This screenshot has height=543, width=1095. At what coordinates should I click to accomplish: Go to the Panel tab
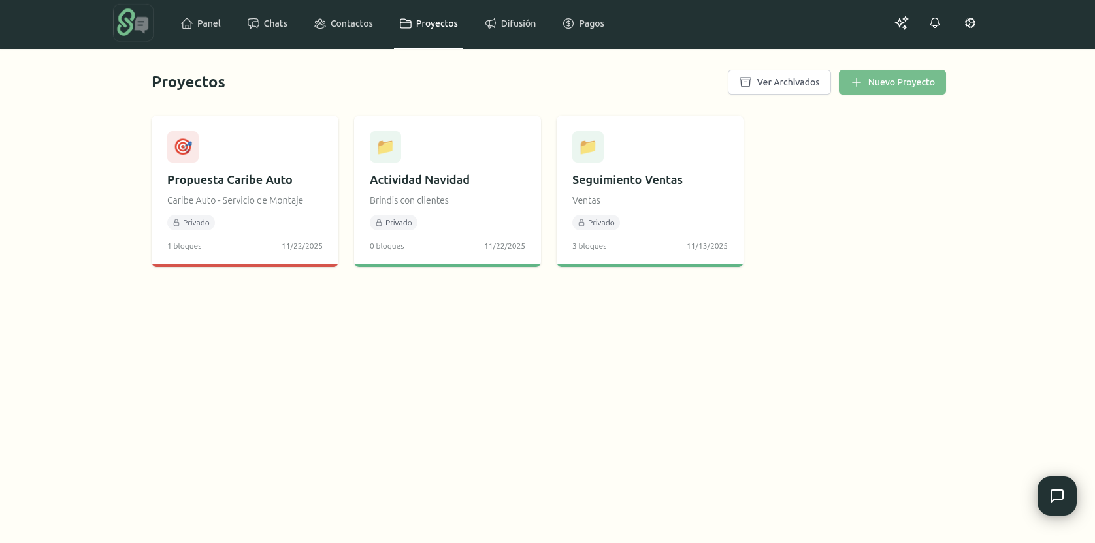tap(201, 23)
